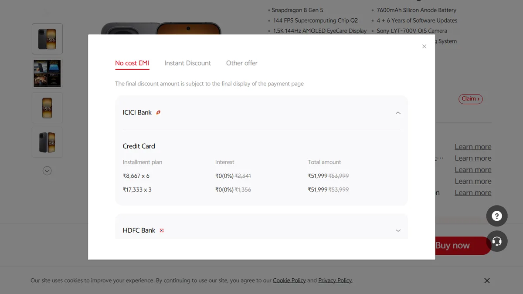Open the help question mark button

pyautogui.click(x=497, y=216)
